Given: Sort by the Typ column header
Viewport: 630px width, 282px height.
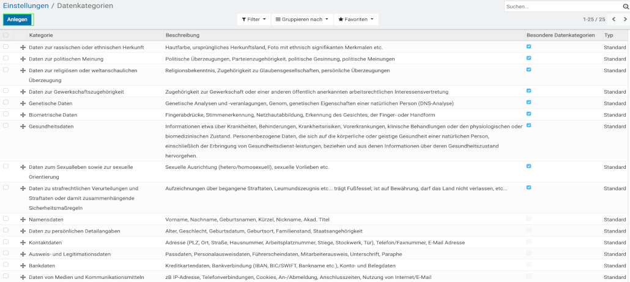Looking at the screenshot, I should [x=609, y=35].
